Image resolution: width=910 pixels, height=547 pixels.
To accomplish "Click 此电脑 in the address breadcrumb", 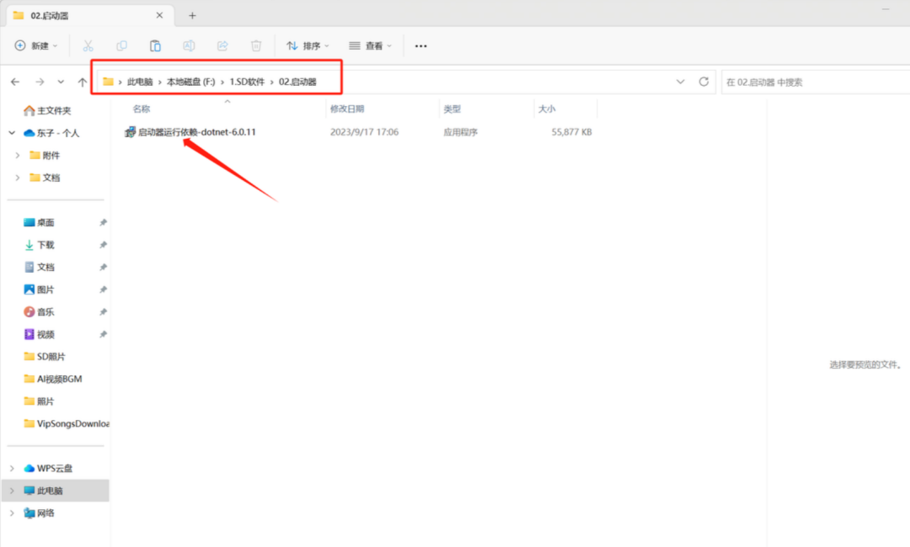I will (x=140, y=82).
